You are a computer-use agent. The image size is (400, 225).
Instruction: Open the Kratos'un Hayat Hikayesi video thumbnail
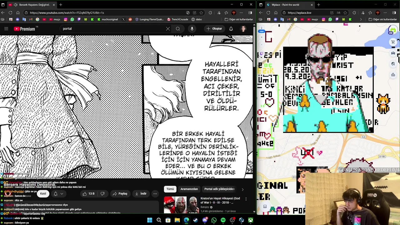pyautogui.click(x=181, y=205)
